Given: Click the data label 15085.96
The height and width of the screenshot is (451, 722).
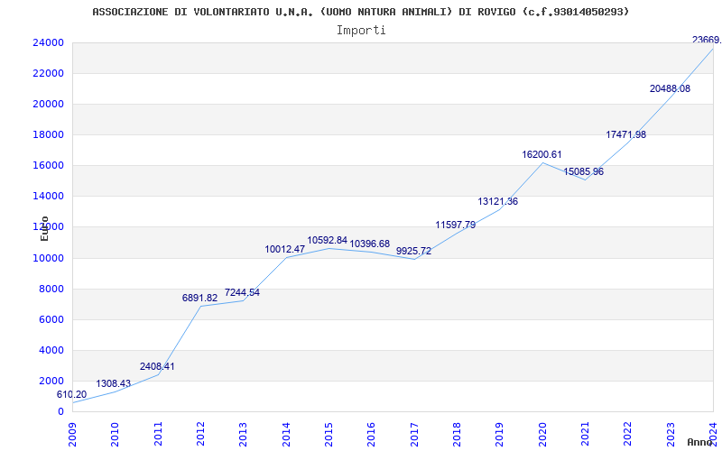Looking at the screenshot, I should pyautogui.click(x=583, y=171).
